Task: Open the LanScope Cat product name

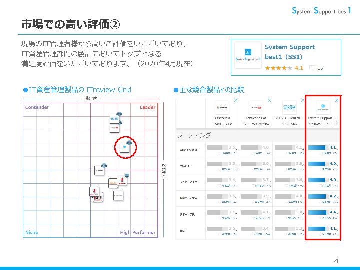Action: pos(256,118)
